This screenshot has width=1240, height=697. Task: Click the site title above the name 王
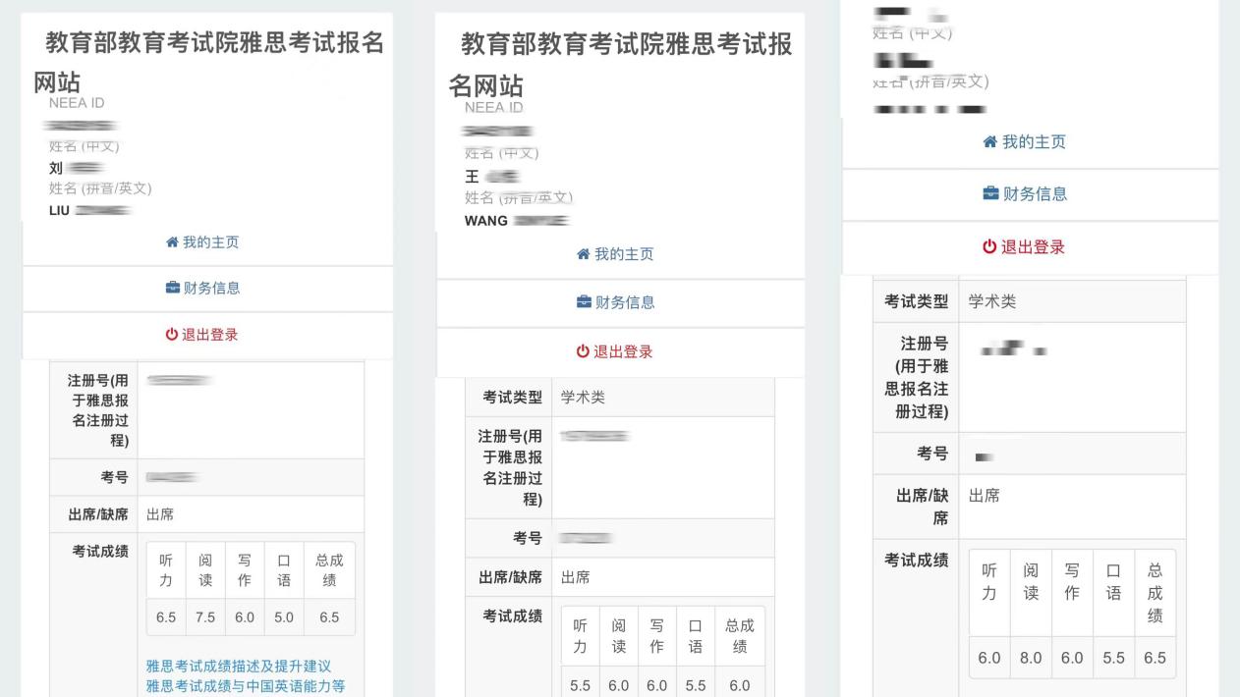620,64
